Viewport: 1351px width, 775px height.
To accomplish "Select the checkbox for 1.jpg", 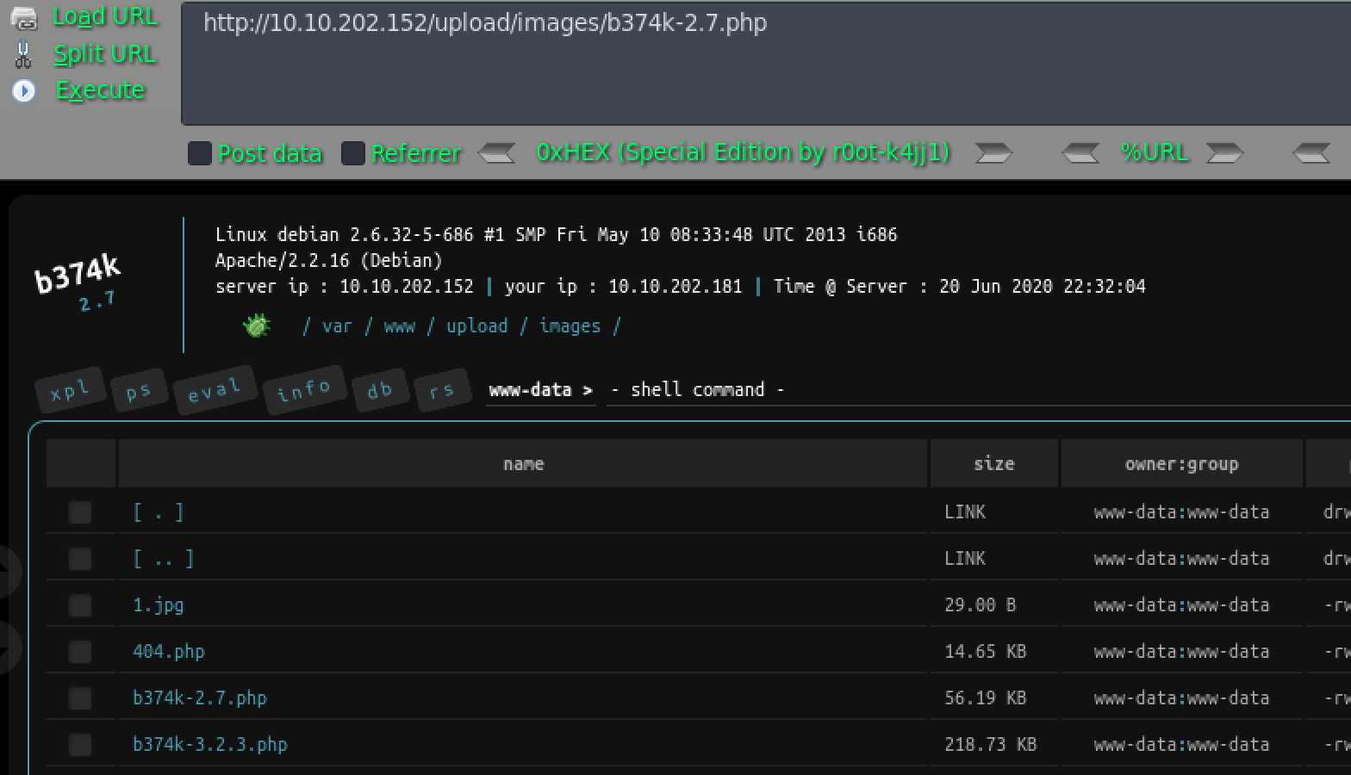I will (x=80, y=605).
